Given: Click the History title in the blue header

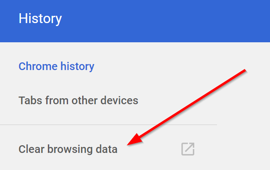Looking at the screenshot, I should [40, 18].
